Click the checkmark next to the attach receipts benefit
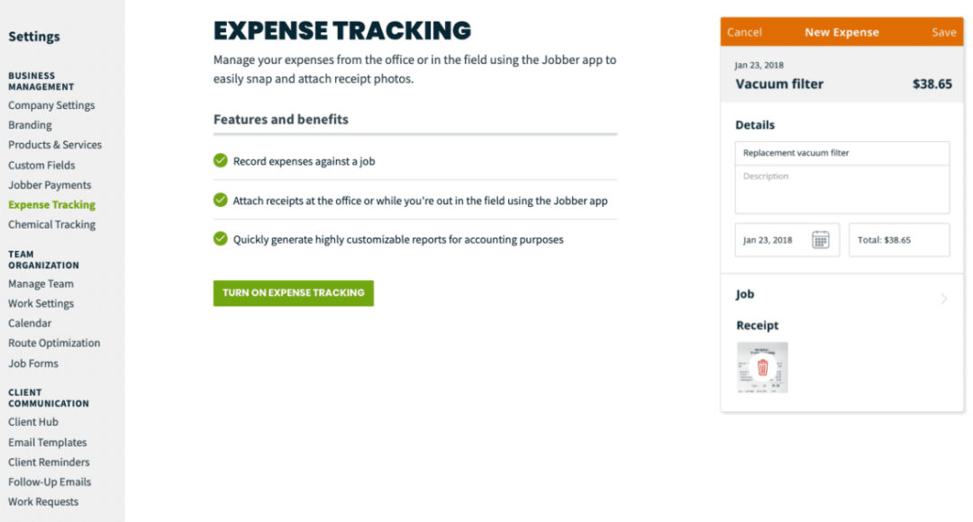Screen dimensions: 973x522 click(220, 200)
